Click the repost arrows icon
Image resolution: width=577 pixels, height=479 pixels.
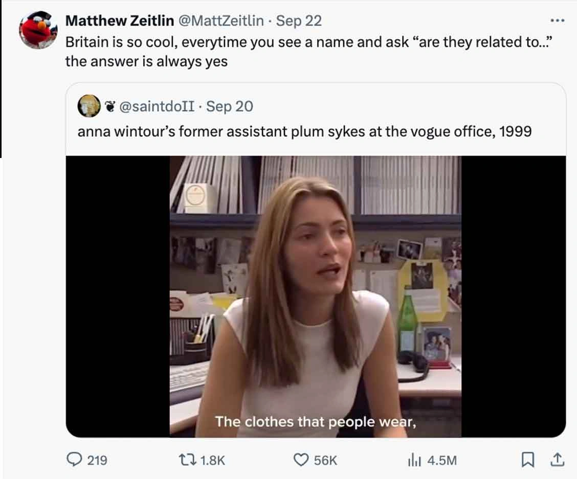(x=189, y=460)
